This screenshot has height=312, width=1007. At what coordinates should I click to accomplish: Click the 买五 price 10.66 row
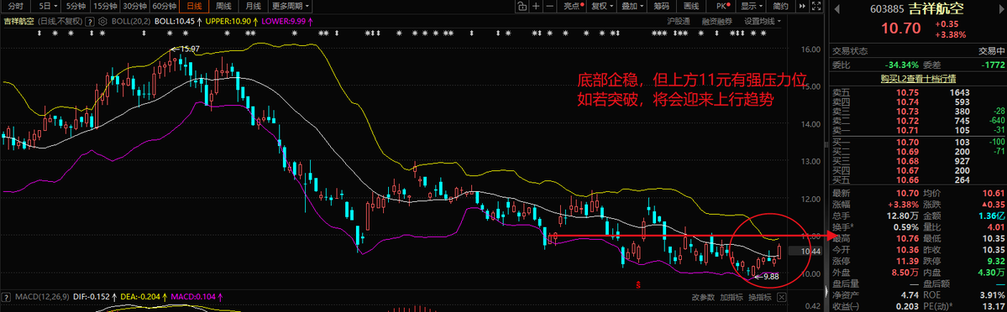[918, 179]
